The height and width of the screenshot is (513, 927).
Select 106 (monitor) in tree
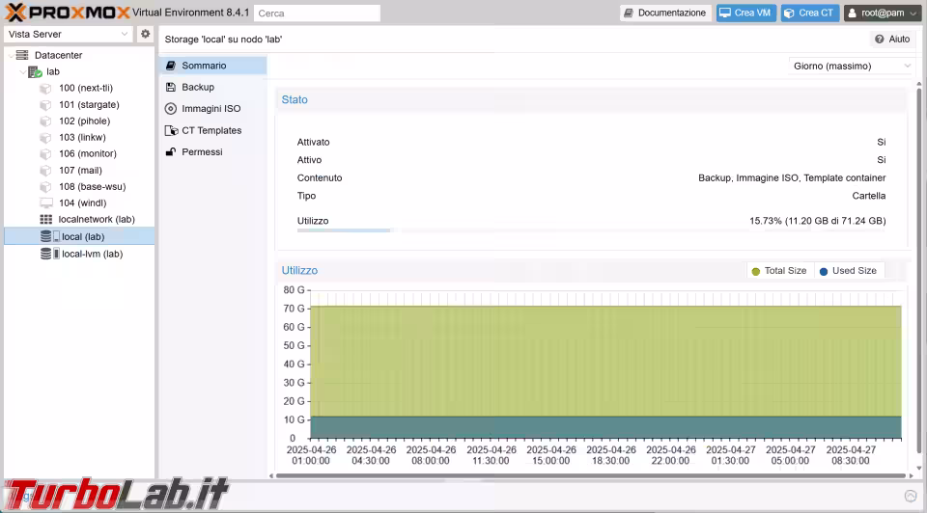tap(88, 153)
